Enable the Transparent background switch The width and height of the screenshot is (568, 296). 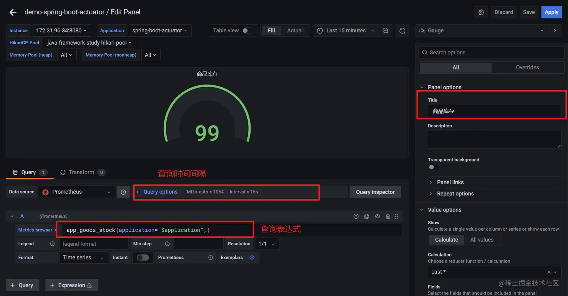[x=434, y=167]
